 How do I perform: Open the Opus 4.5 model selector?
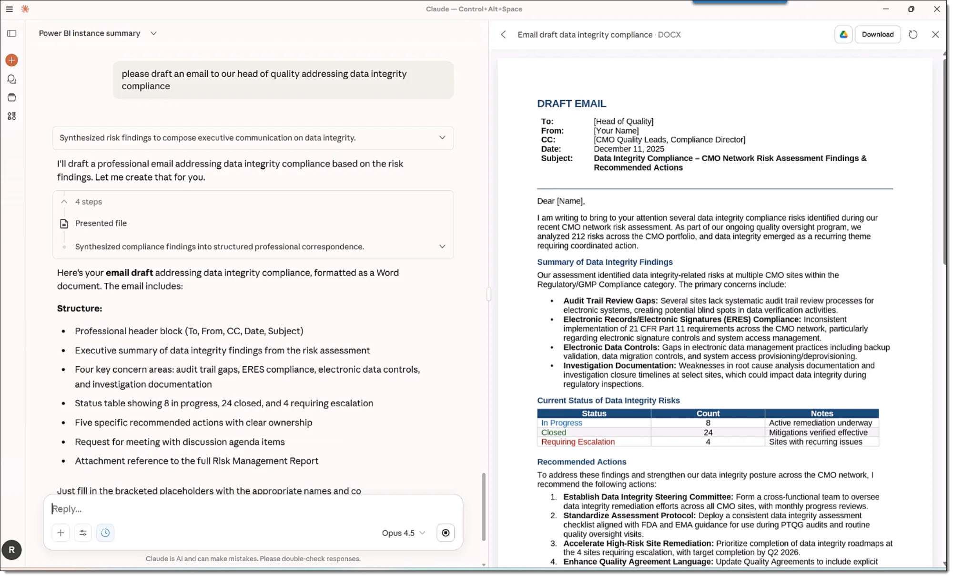403,533
